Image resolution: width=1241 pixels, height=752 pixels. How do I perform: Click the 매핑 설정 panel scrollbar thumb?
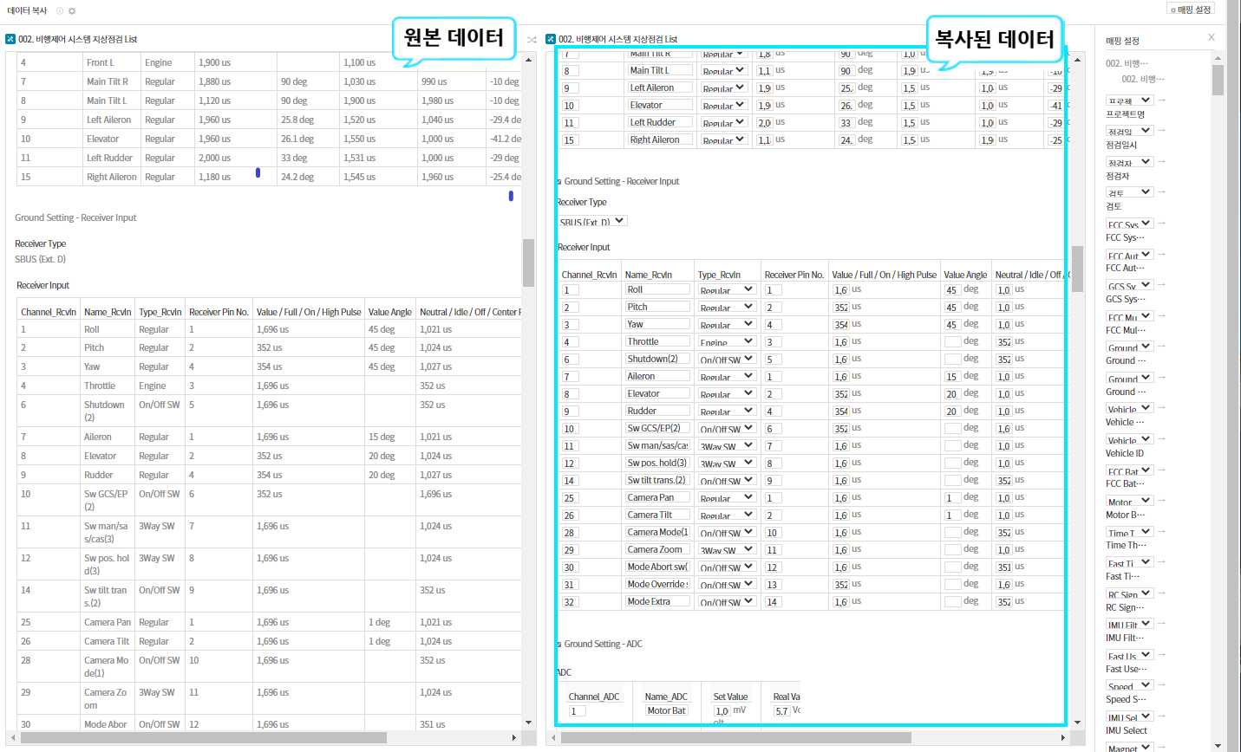click(x=1218, y=80)
